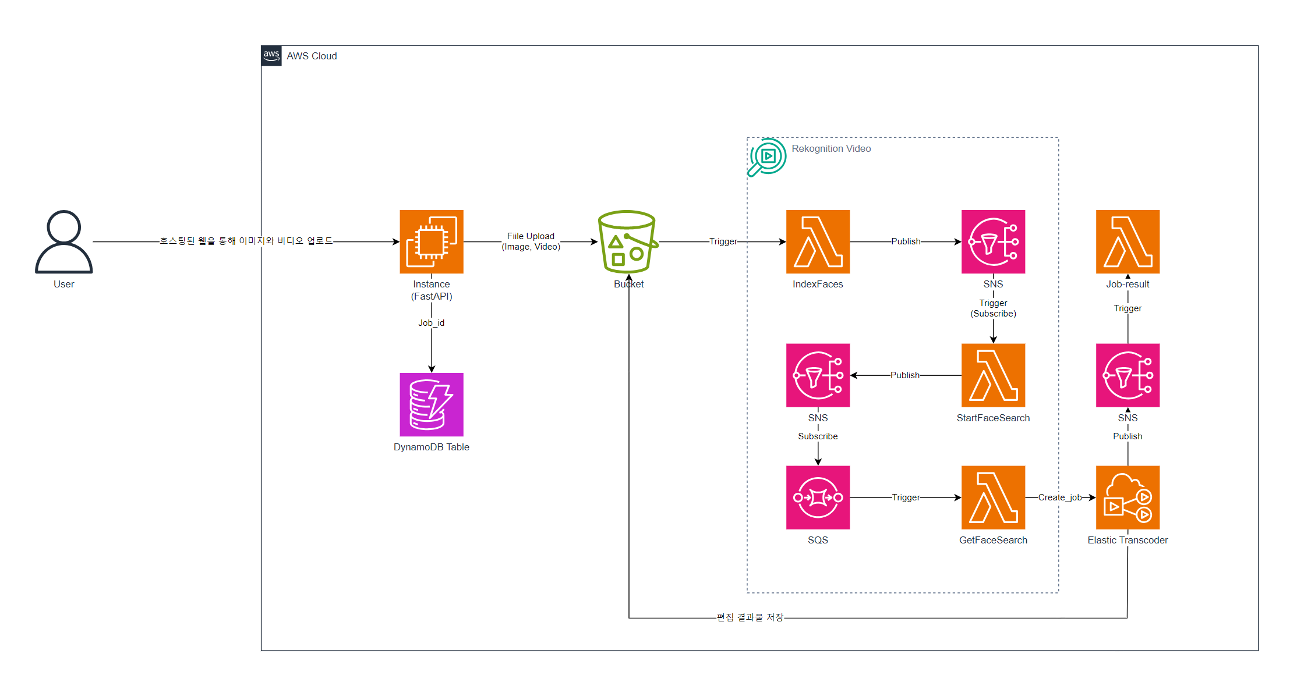
Task: Click the S3 Bucket icon
Action: pyautogui.click(x=628, y=241)
